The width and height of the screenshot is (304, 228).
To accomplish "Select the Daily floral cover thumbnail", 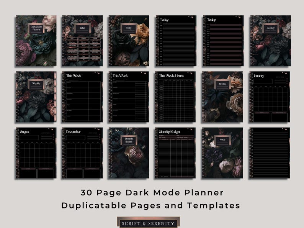I will [x=129, y=41].
